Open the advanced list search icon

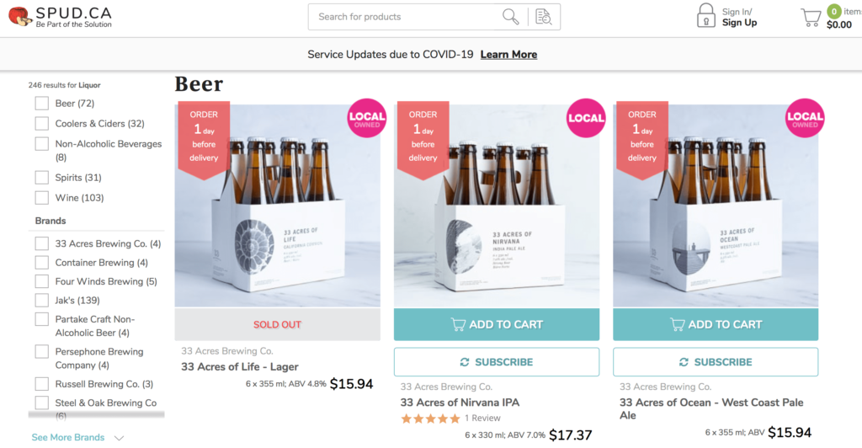click(x=543, y=17)
